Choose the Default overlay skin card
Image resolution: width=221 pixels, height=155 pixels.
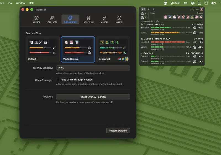[x=43, y=49]
